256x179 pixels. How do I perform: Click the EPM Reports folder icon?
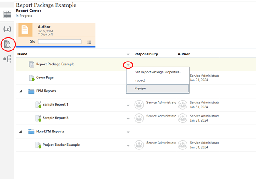(x=32, y=91)
